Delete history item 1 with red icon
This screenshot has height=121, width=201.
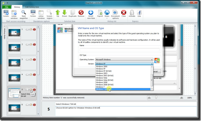pyautogui.click(x=34, y=29)
